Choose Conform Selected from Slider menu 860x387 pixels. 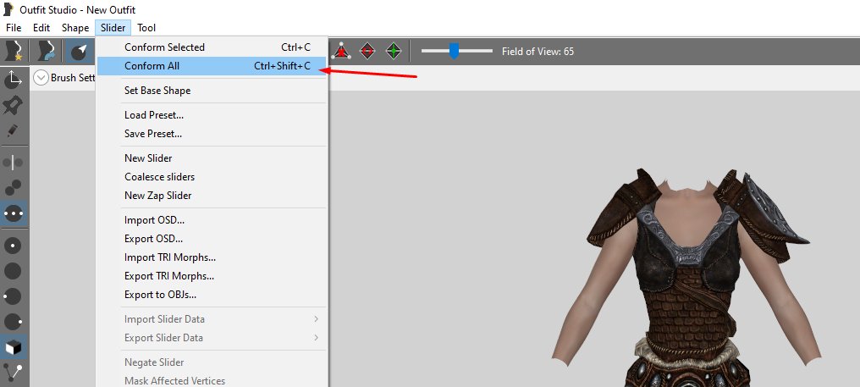click(212, 47)
